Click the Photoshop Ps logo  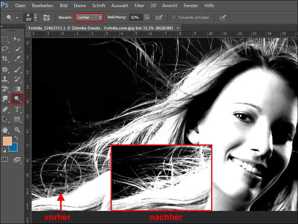[4, 4]
